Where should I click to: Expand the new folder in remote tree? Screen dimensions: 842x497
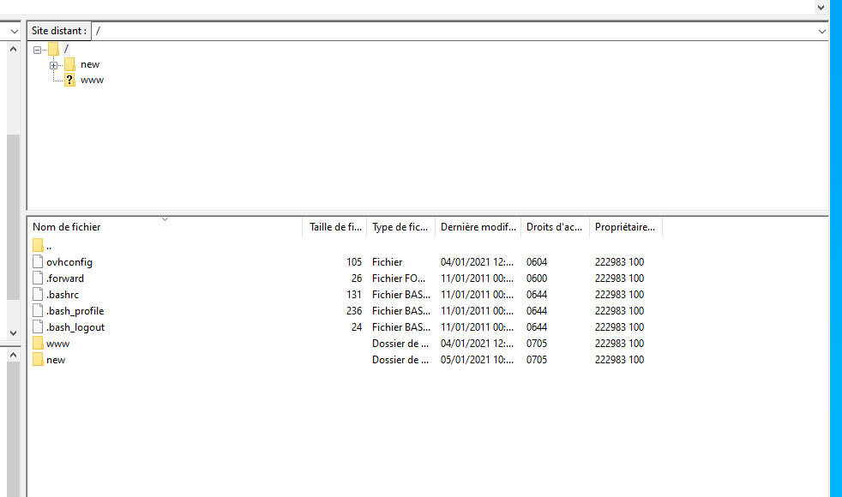(x=53, y=65)
